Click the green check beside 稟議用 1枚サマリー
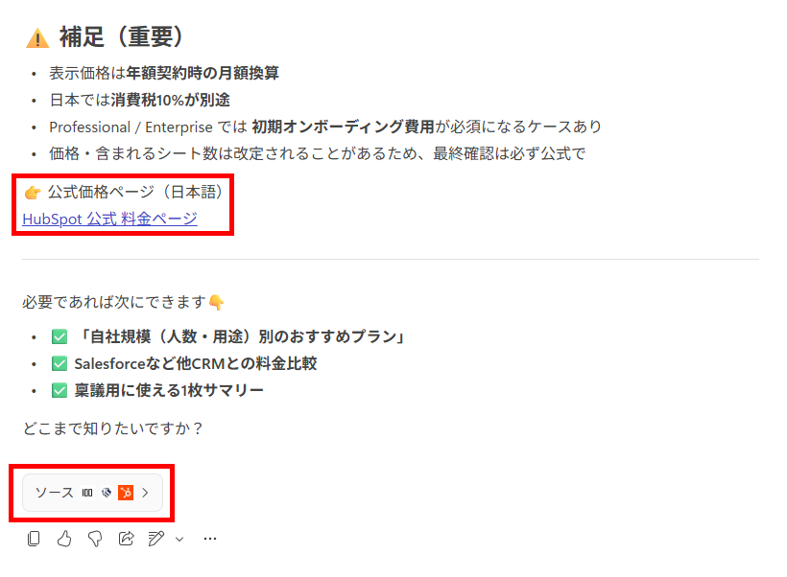The image size is (787, 577). pos(60,390)
